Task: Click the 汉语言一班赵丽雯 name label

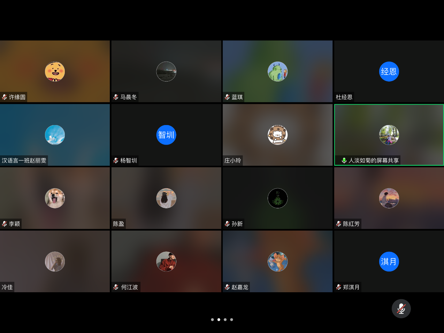Action: 24,161
